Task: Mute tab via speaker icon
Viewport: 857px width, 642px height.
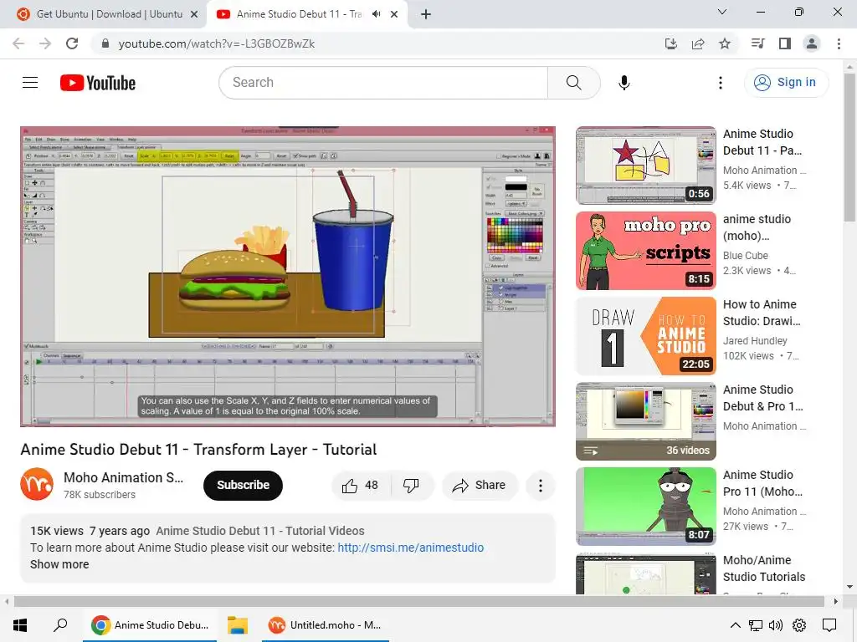Action: (x=376, y=14)
